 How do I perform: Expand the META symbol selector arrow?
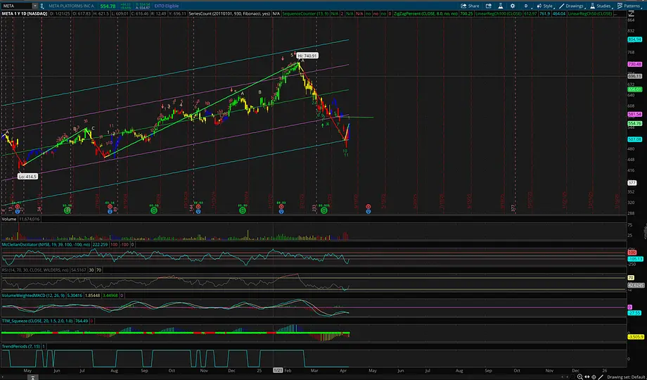point(34,5)
